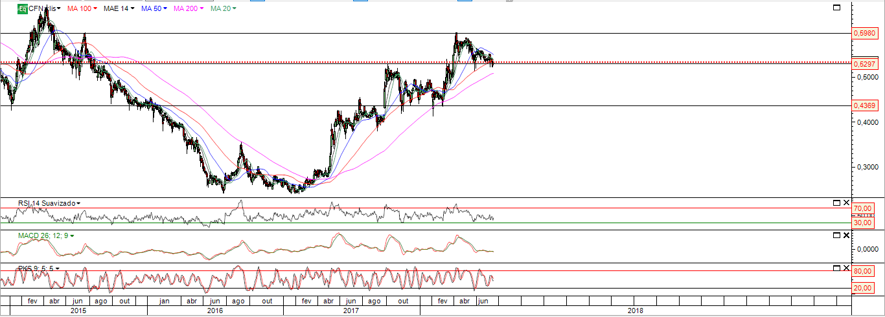The height and width of the screenshot is (317, 885).
Task: Maximize the MACD indicator panel
Action: click(836, 235)
